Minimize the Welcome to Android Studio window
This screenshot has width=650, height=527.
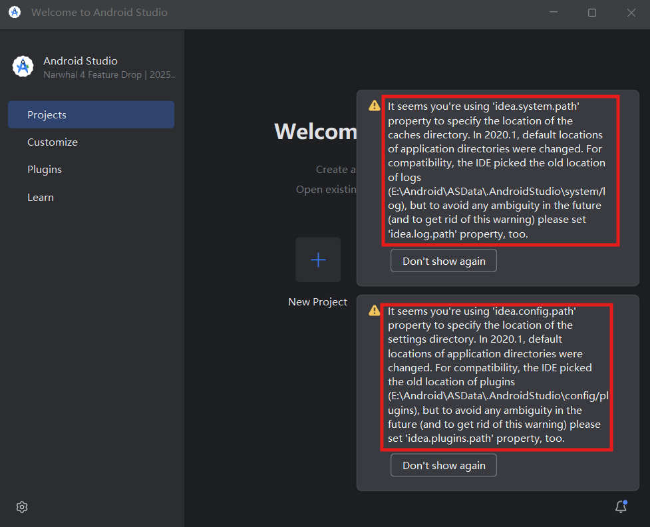[x=554, y=13]
